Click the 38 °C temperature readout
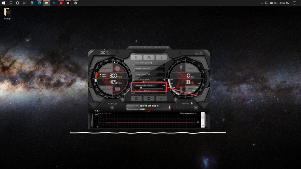Viewport: 301px width, 169px height. point(189,82)
